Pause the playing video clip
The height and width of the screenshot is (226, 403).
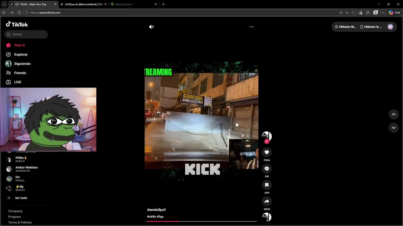coord(201,121)
